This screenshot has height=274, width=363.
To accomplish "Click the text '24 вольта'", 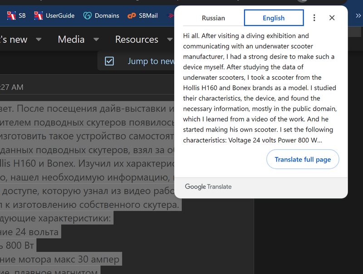I will click(x=37, y=232).
